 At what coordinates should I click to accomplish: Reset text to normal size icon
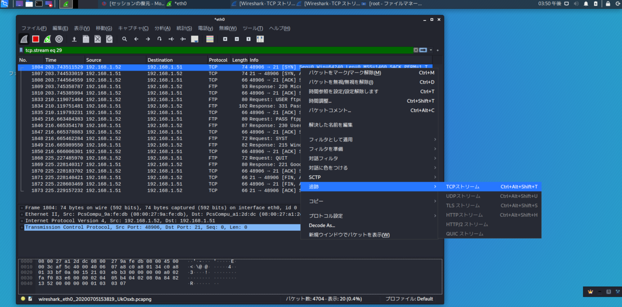pyautogui.click(x=248, y=39)
